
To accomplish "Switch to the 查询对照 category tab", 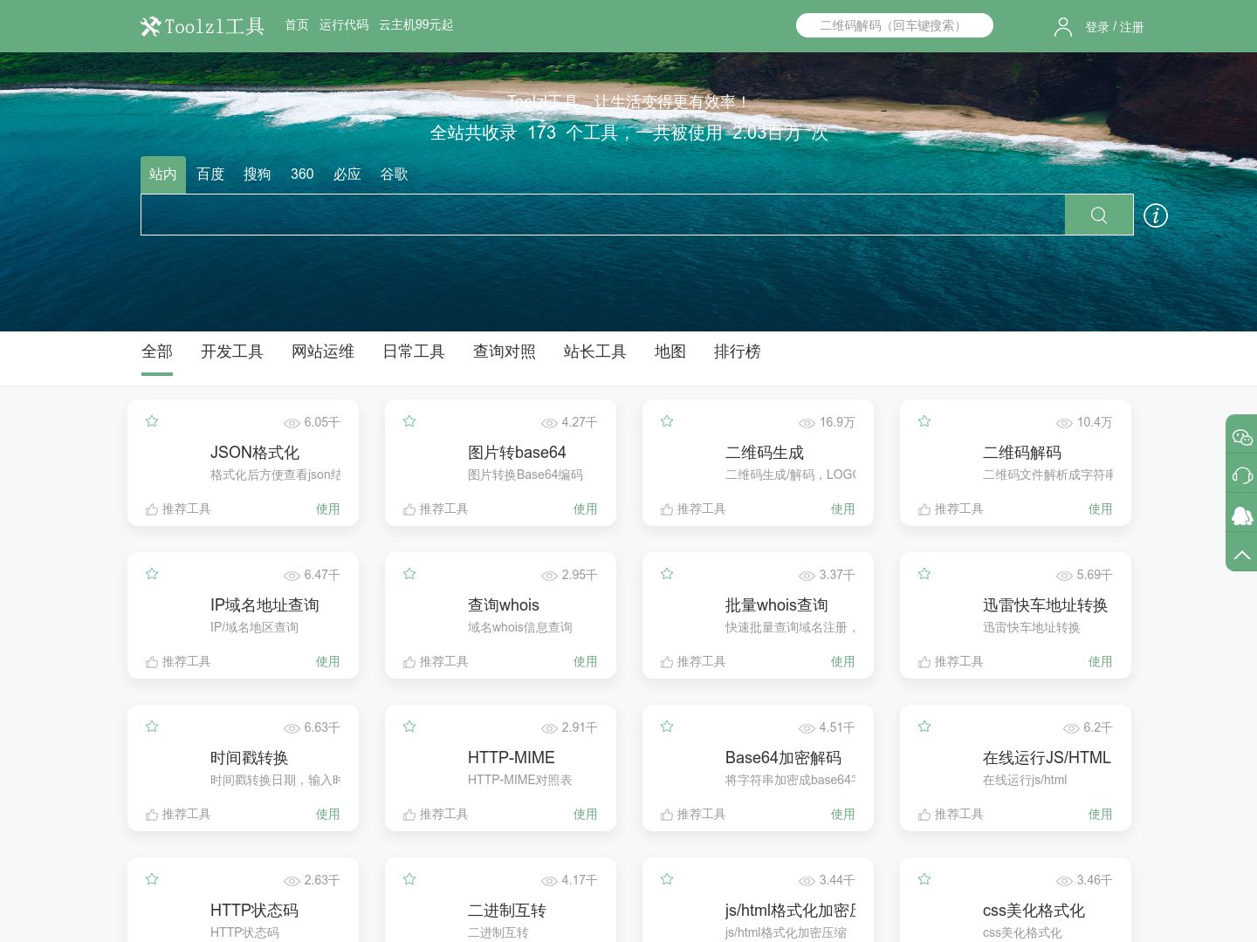I will [505, 352].
